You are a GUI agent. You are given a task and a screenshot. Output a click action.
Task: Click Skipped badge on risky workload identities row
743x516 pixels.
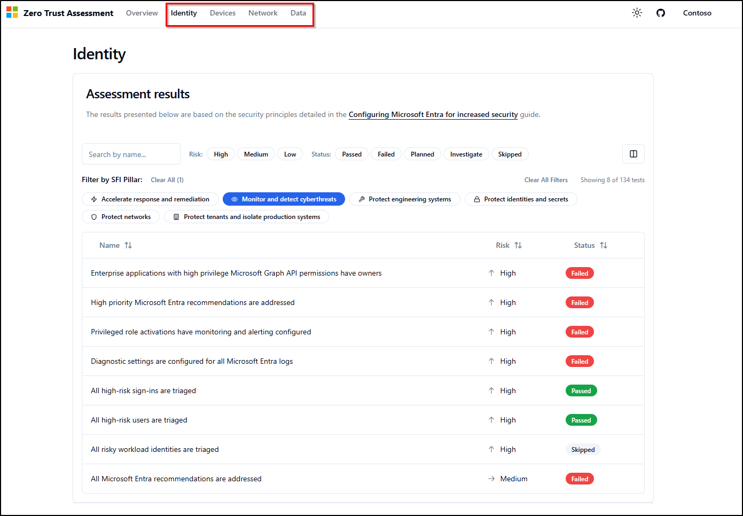tap(583, 449)
